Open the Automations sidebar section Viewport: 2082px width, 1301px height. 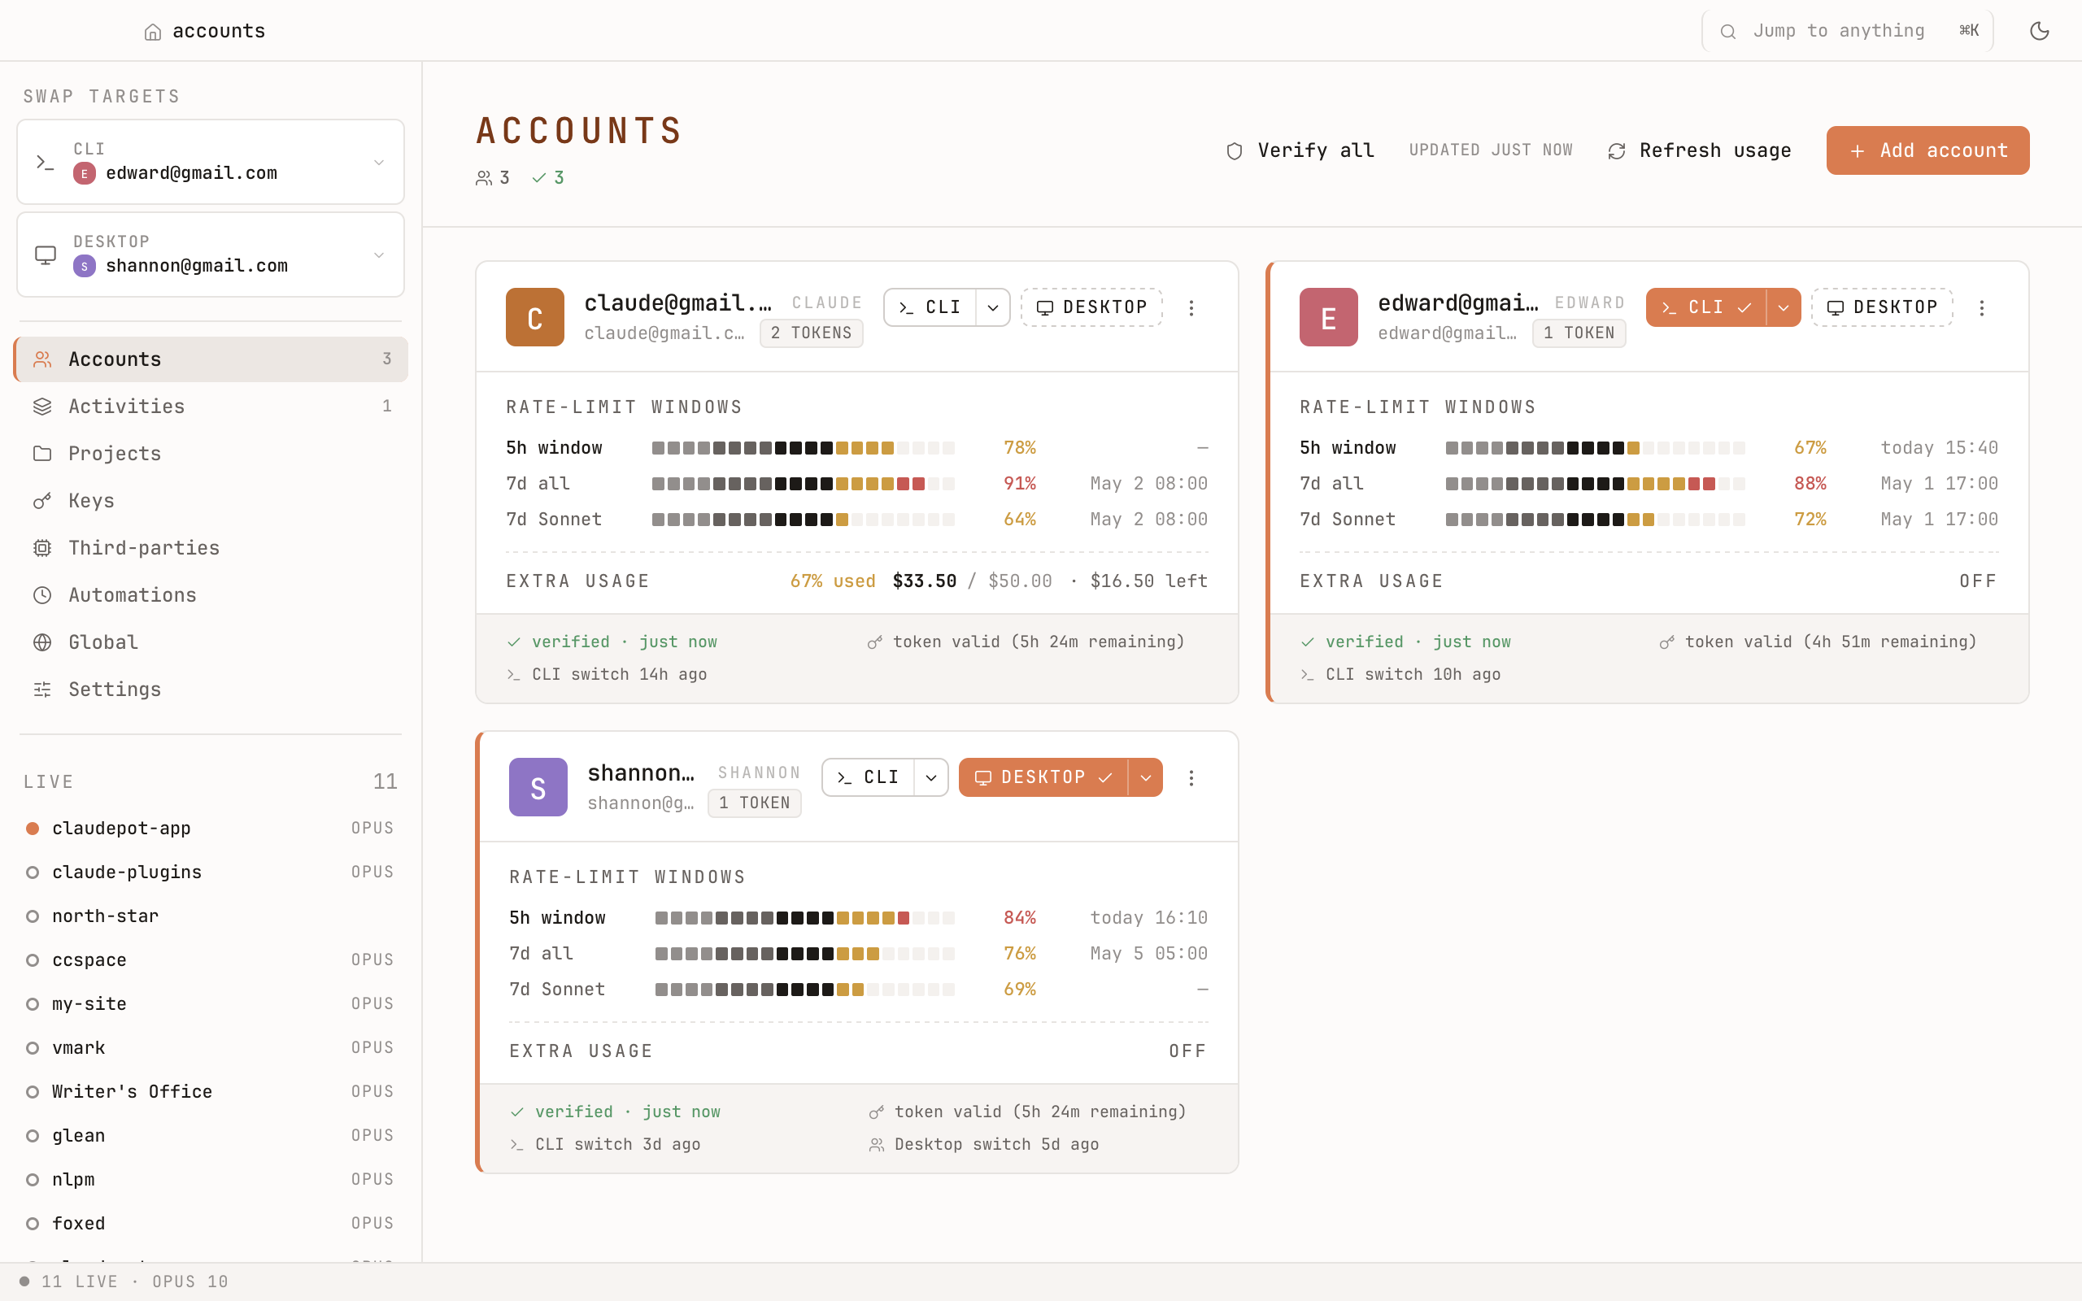pyautogui.click(x=133, y=594)
